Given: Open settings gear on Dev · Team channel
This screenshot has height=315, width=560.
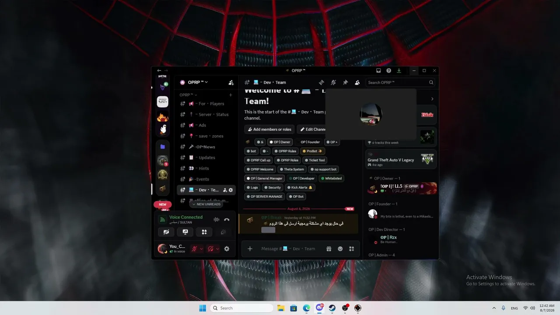Looking at the screenshot, I should point(231,190).
